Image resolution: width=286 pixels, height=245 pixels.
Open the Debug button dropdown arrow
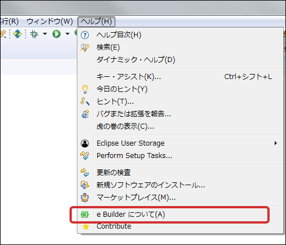(x=45, y=34)
